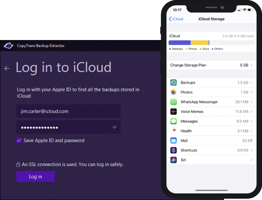Image resolution: width=262 pixels, height=200 pixels.
Task: Expand the Messages row chevron
Action: [x=252, y=121]
